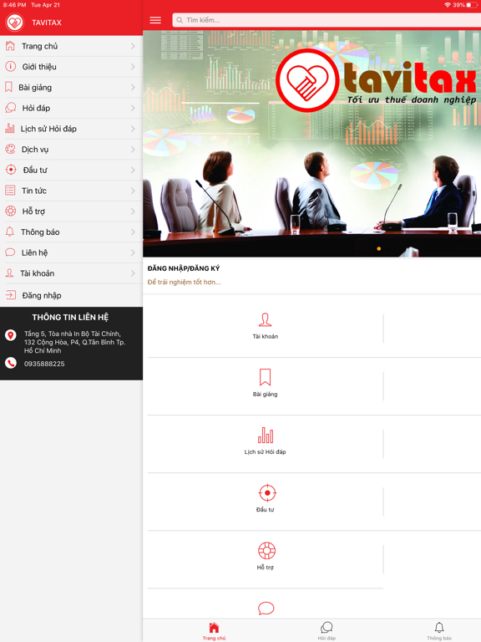Tap the red phone icon in contact info
This screenshot has width=481, height=642.
pyautogui.click(x=11, y=363)
